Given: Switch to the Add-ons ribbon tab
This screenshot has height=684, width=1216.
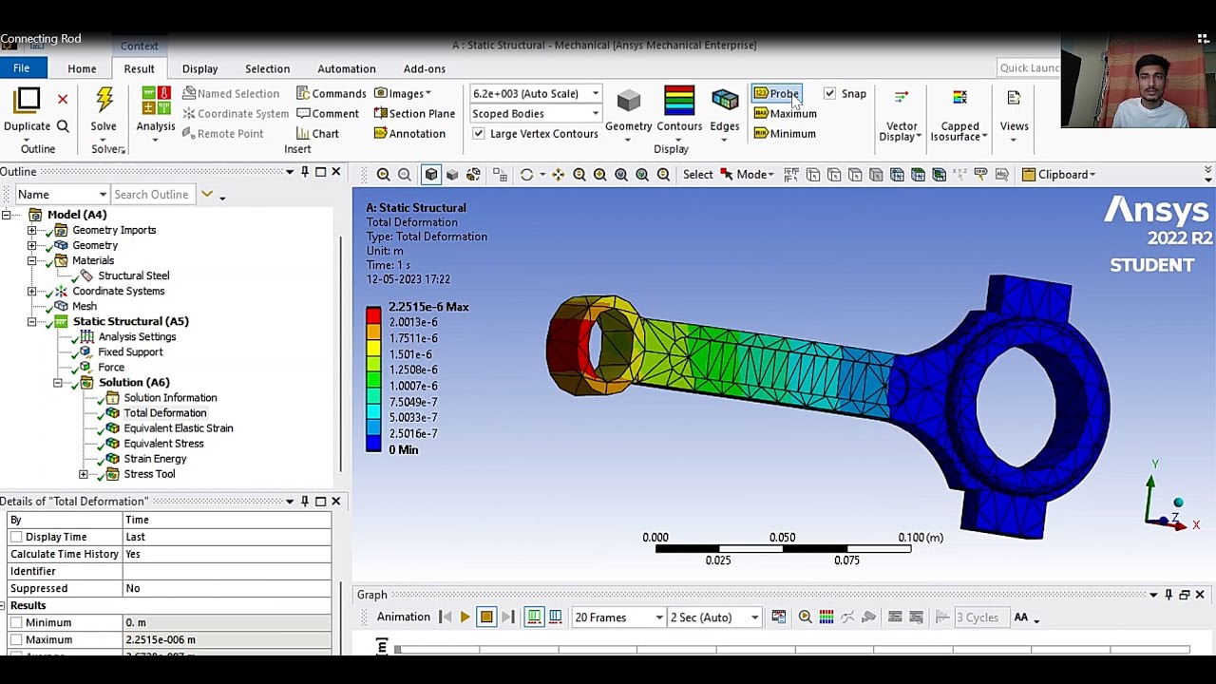Looking at the screenshot, I should pyautogui.click(x=424, y=68).
